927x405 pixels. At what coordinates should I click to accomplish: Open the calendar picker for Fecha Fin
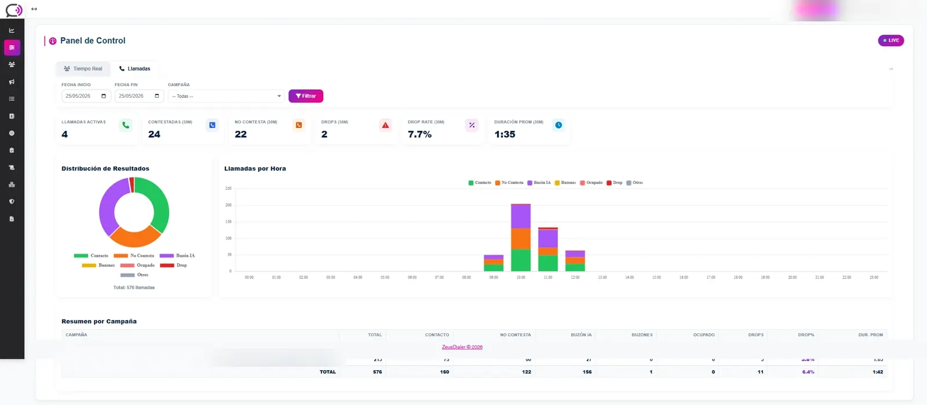point(157,96)
